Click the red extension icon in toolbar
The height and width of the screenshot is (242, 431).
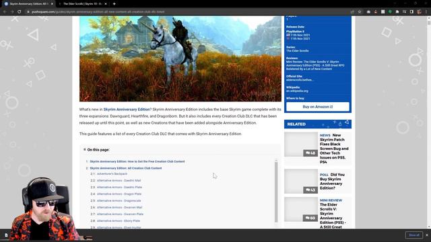click(x=376, y=12)
